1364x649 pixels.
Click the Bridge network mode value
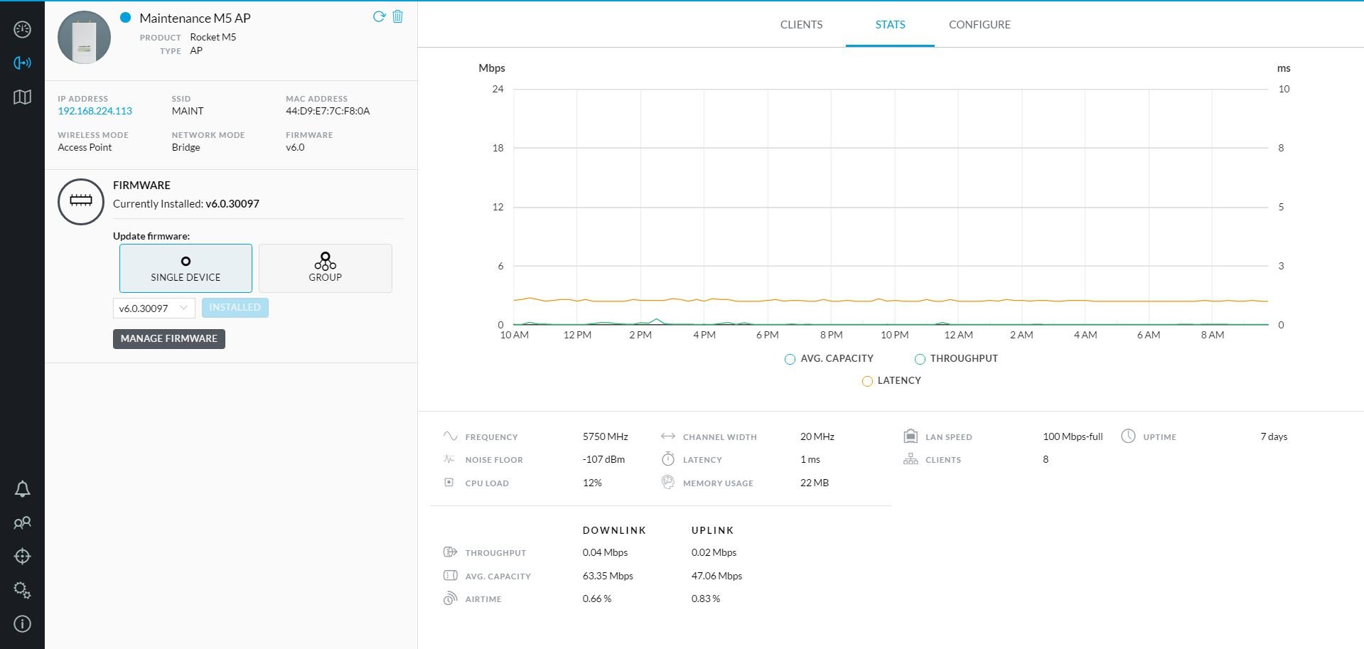point(186,147)
